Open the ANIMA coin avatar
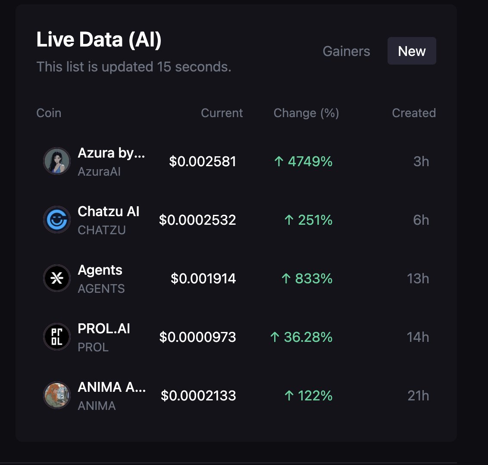Viewport: 488px width, 465px height. point(56,395)
